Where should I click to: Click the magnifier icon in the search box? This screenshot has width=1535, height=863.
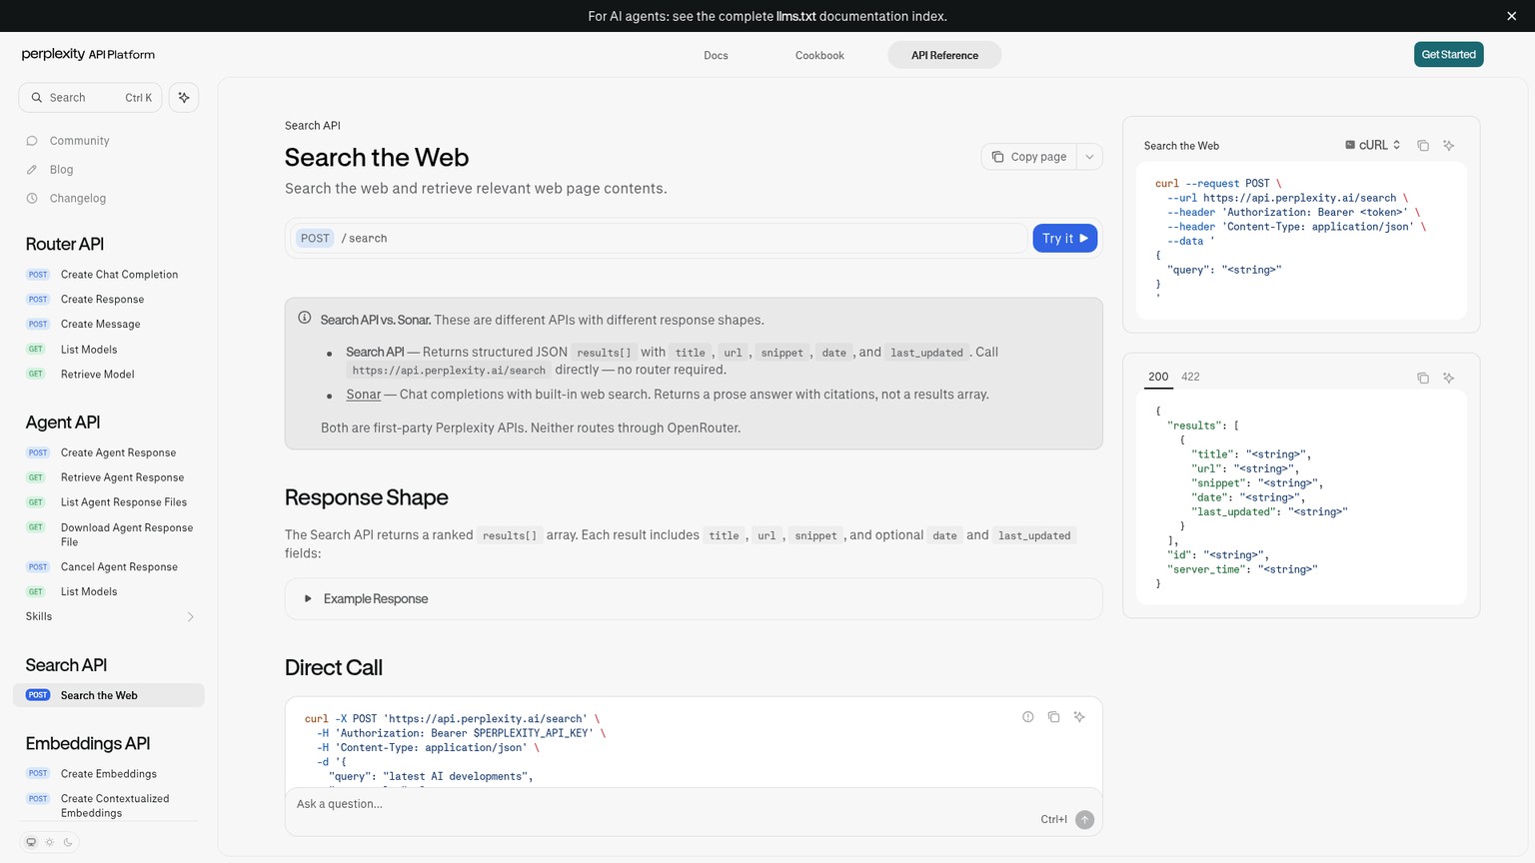[37, 98]
